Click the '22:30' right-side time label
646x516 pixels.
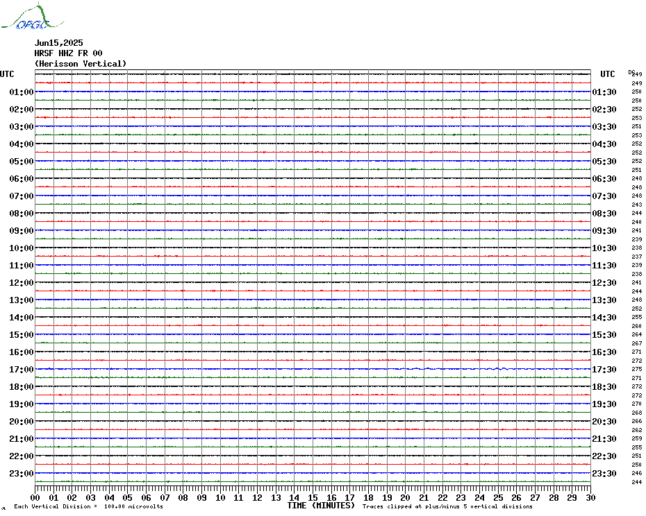pos(604,456)
